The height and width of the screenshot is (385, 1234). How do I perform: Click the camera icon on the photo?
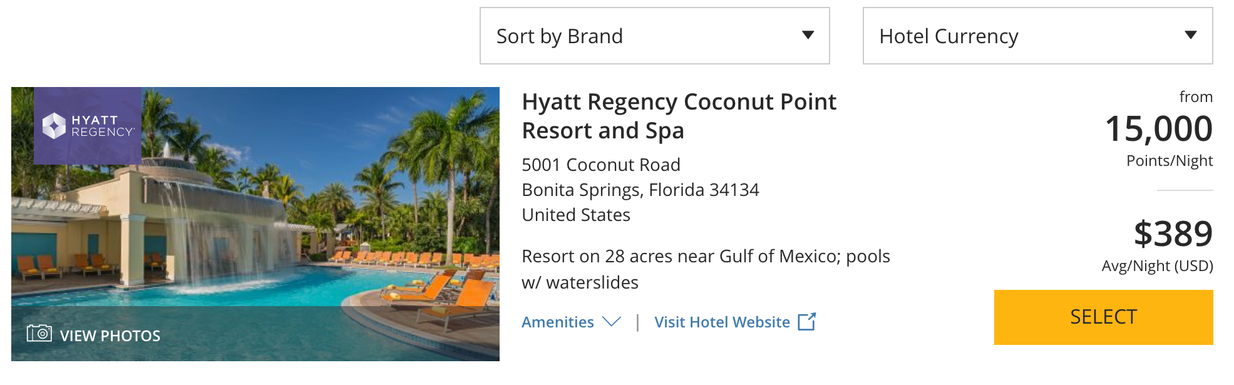point(39,333)
